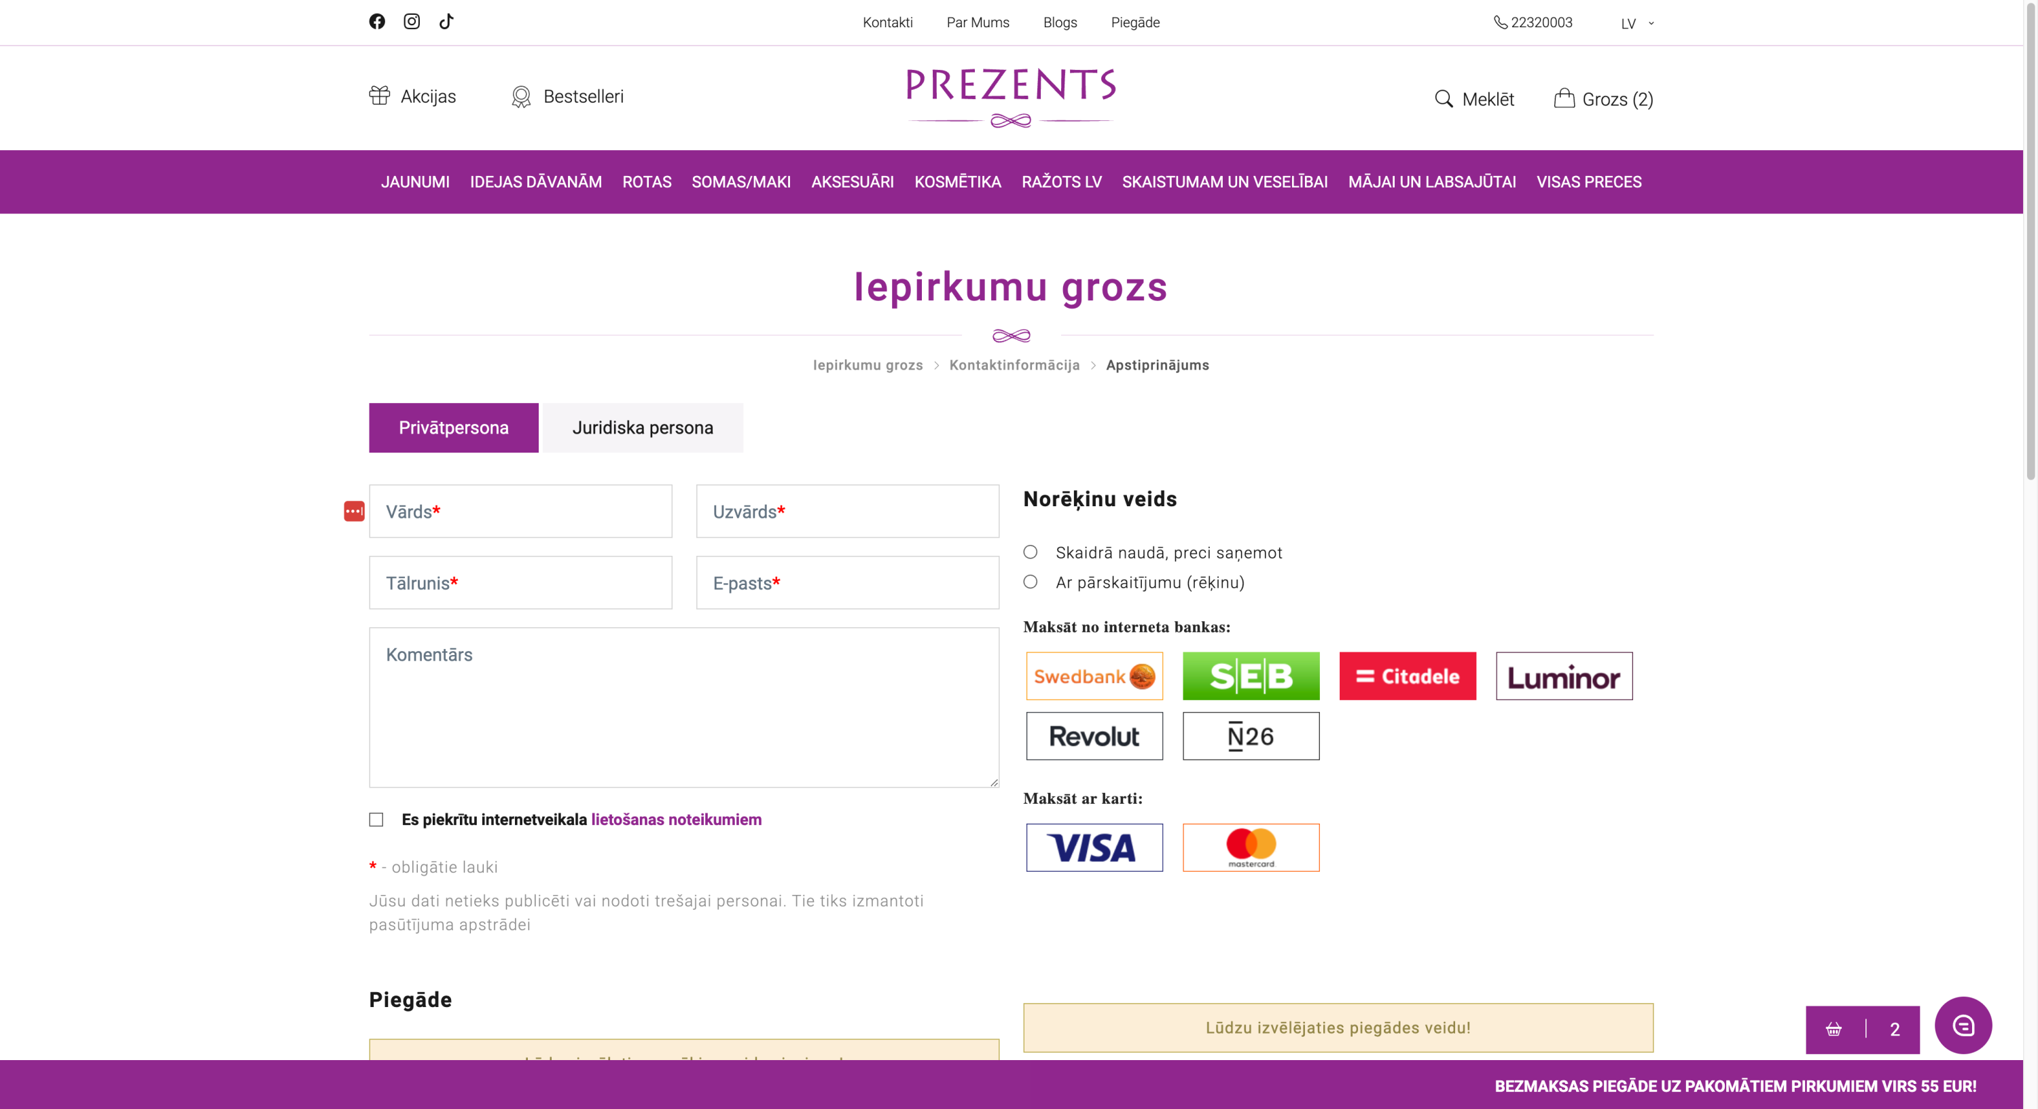The height and width of the screenshot is (1109, 2038).
Task: Open the lietošanas noteikumiem link
Action: [x=677, y=820]
